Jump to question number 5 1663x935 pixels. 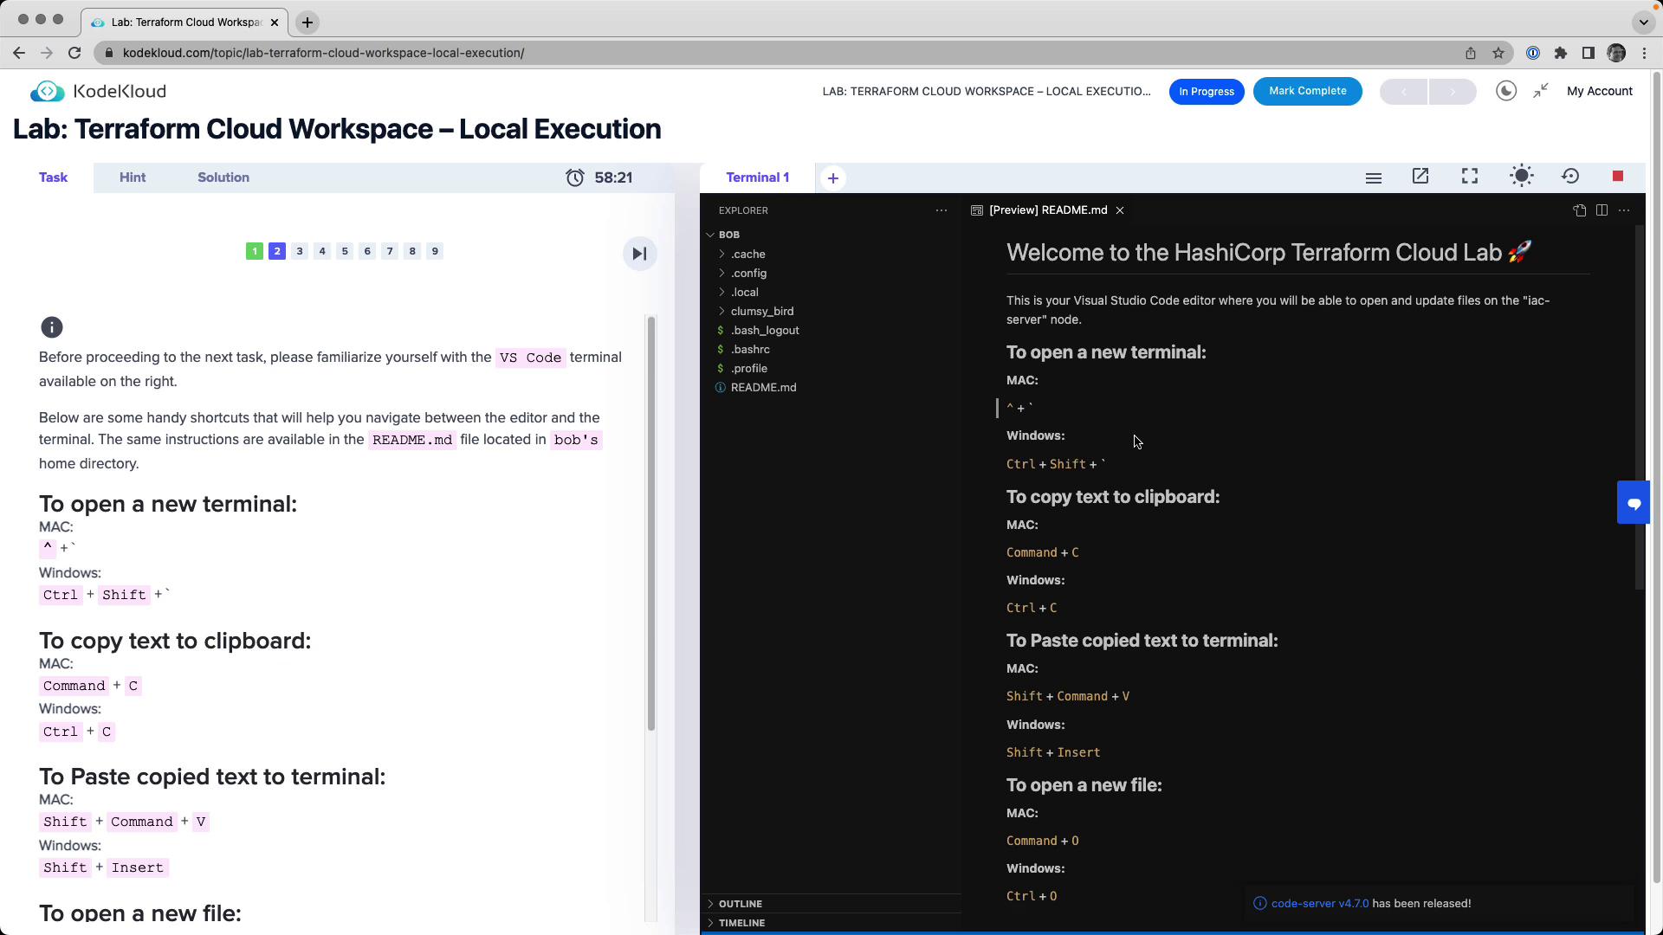point(345,251)
